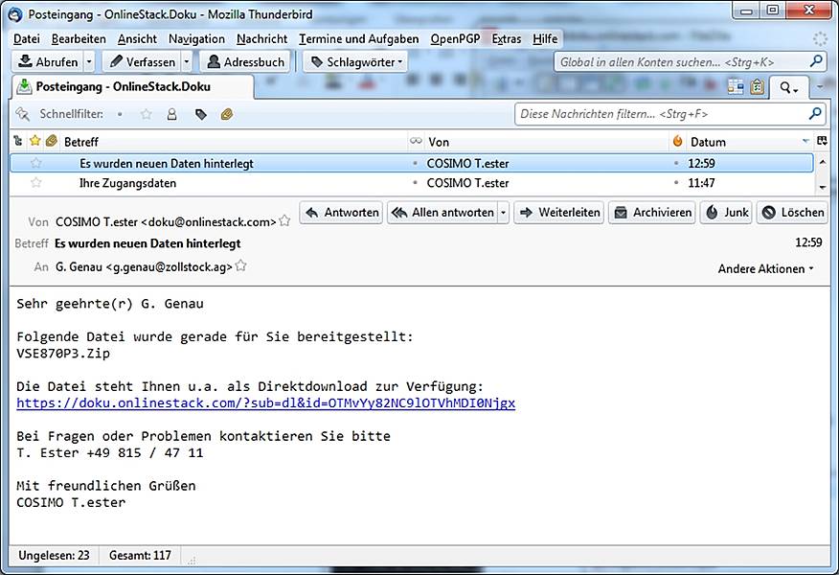Open the Navigation menu
839x575 pixels.
point(196,38)
